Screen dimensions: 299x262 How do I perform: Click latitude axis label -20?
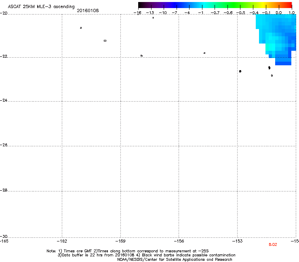click(4, 13)
